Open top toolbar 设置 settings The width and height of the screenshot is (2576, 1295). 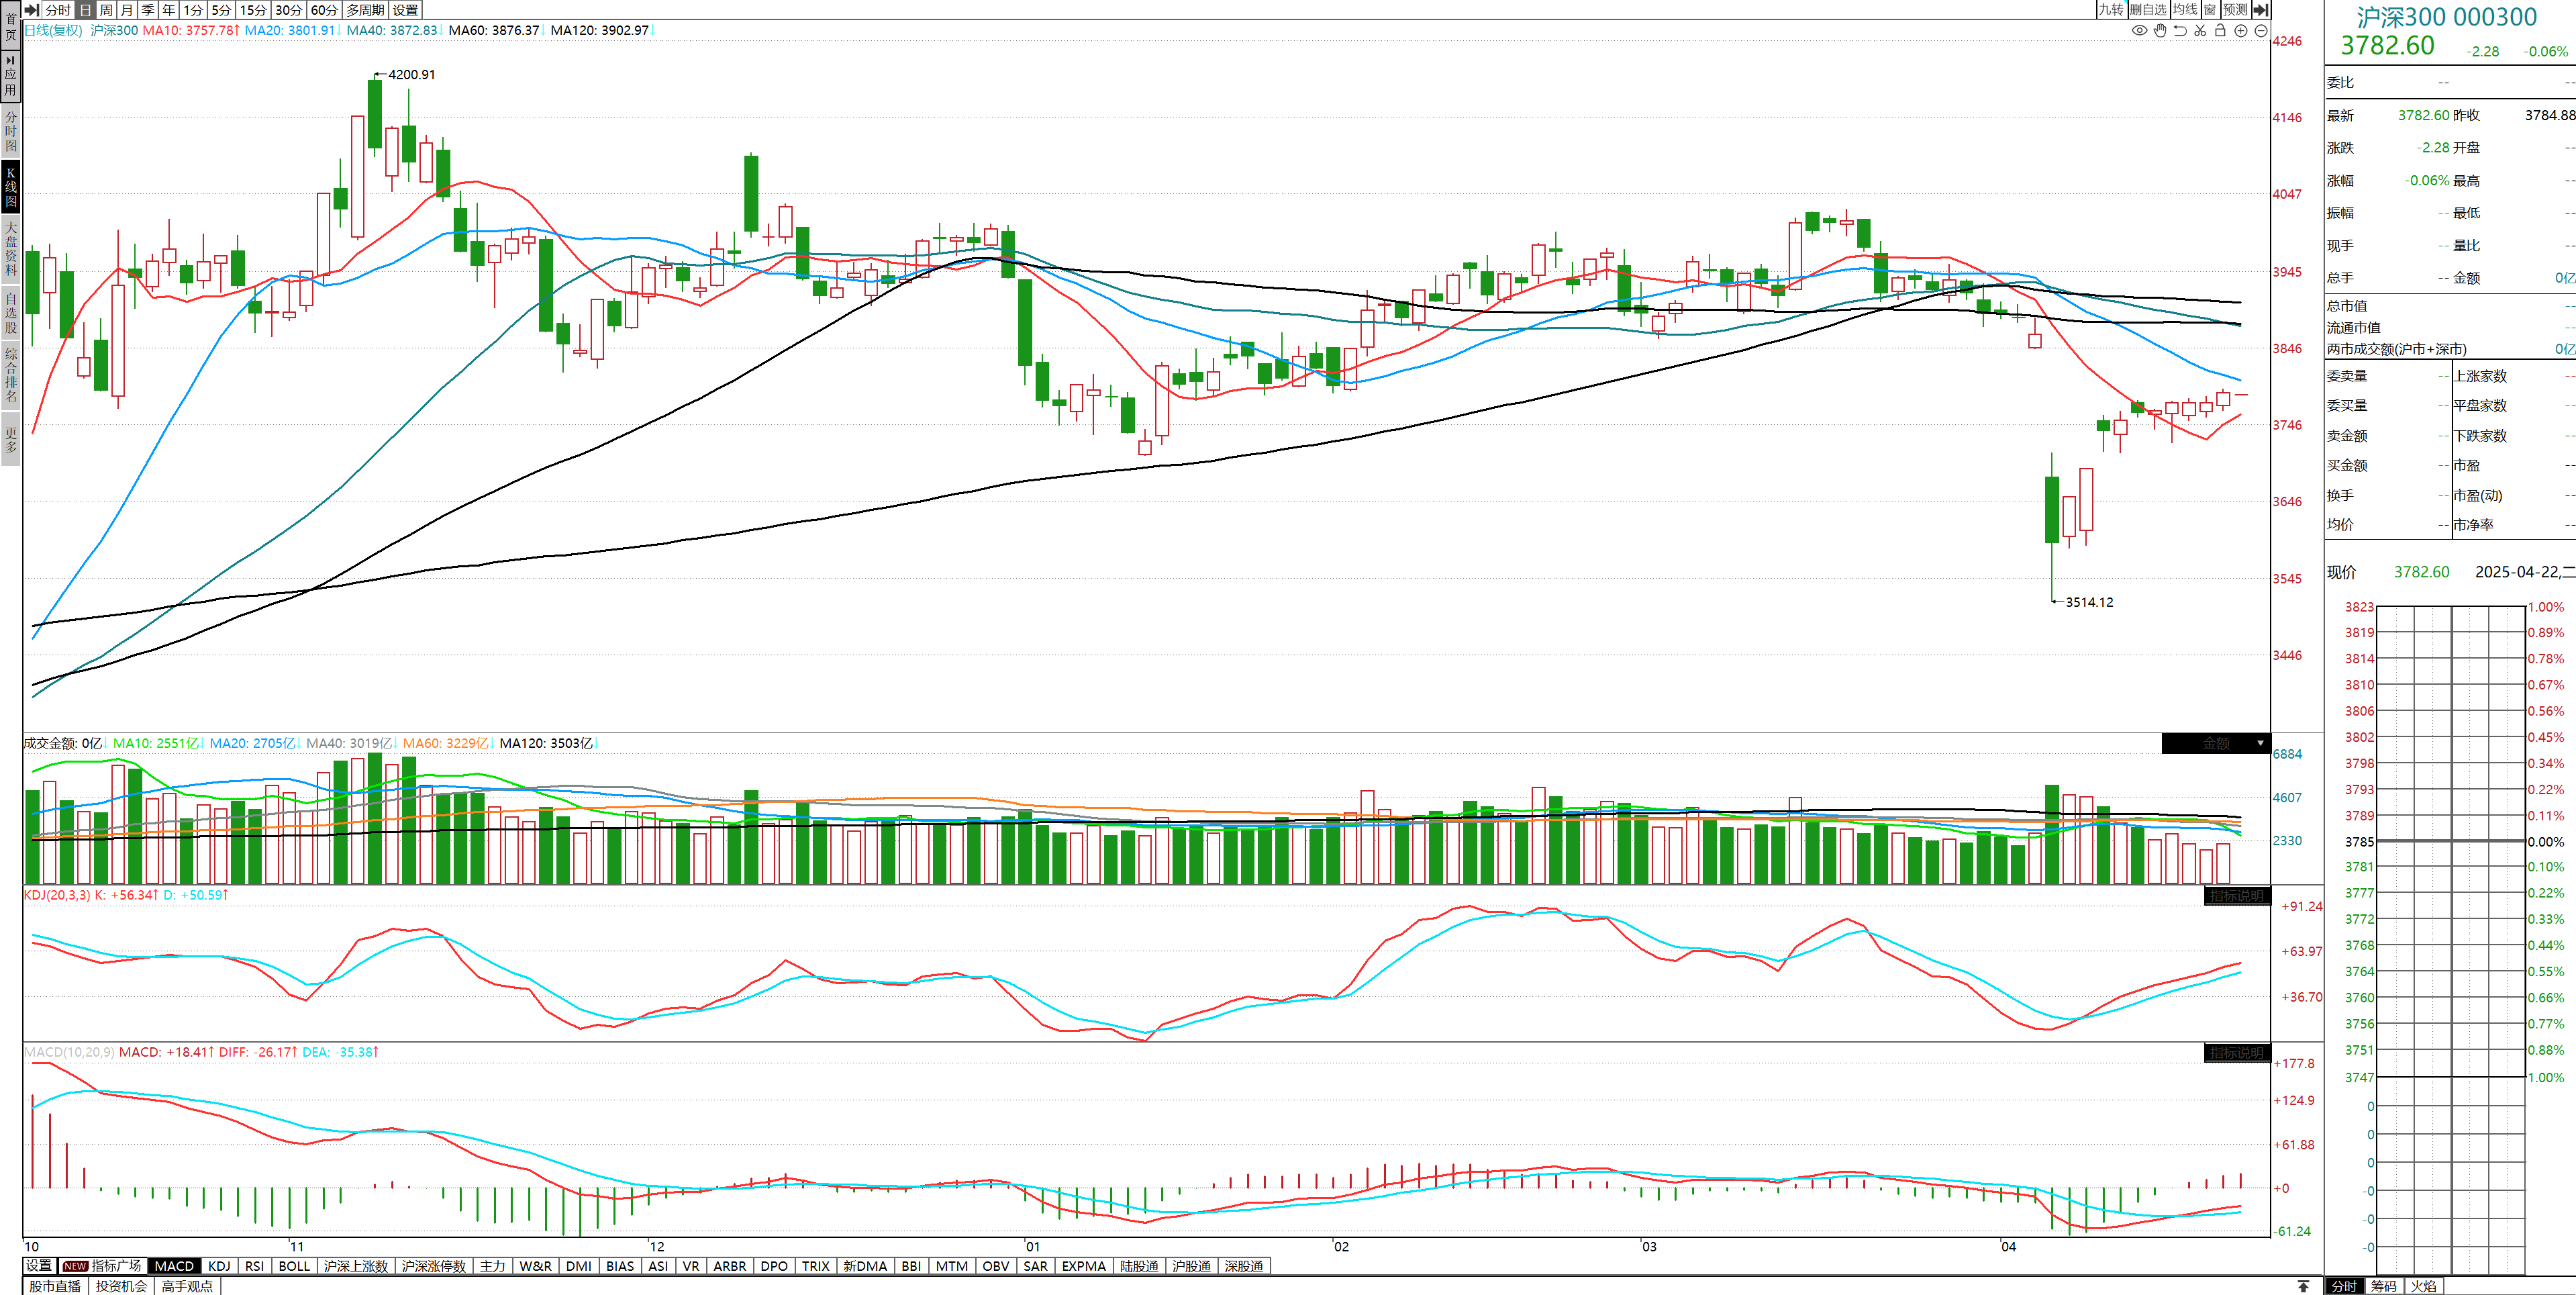pyautogui.click(x=405, y=10)
